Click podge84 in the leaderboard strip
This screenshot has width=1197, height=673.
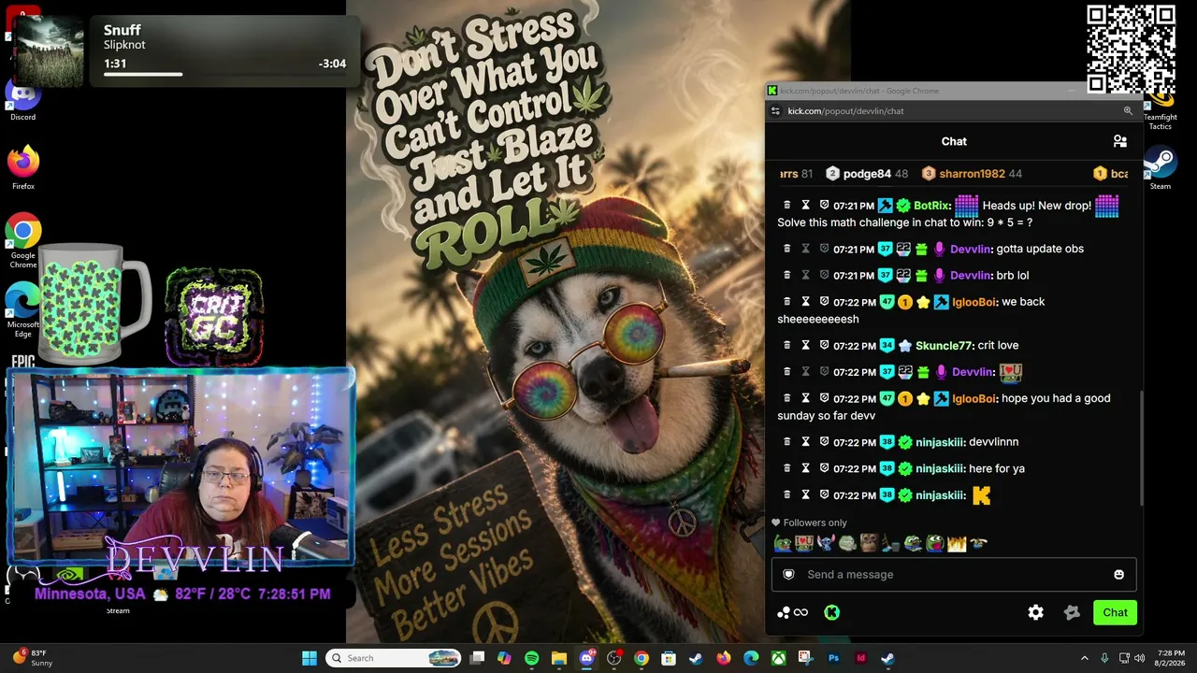tap(867, 174)
